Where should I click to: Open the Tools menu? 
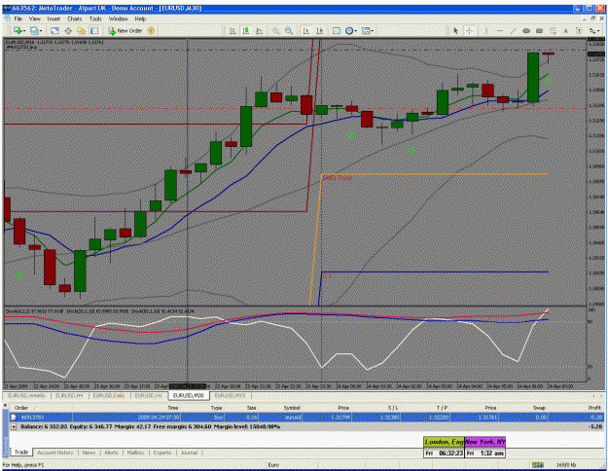click(x=95, y=18)
